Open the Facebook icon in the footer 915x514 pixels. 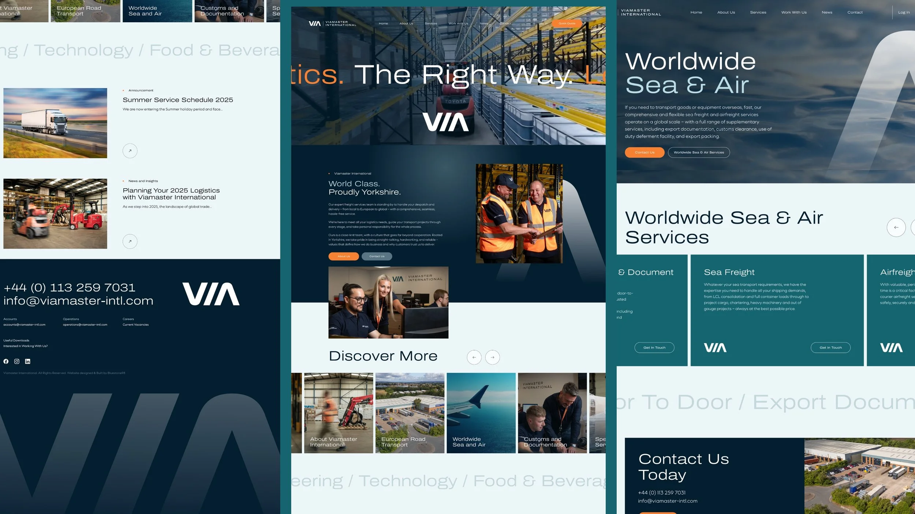click(x=6, y=361)
